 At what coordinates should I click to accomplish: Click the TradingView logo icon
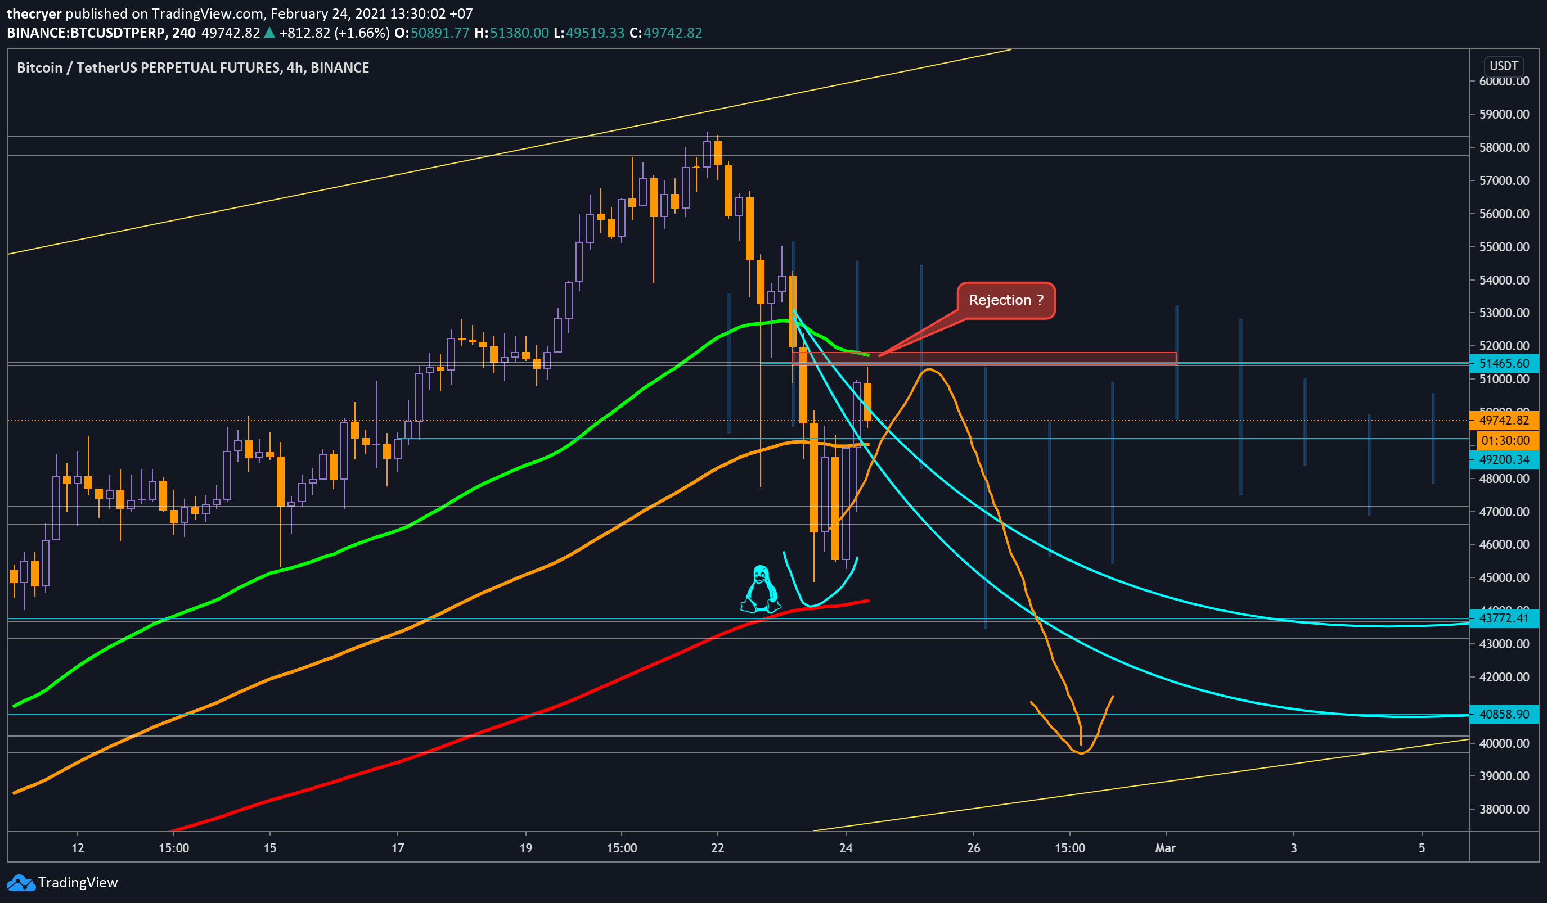click(21, 883)
